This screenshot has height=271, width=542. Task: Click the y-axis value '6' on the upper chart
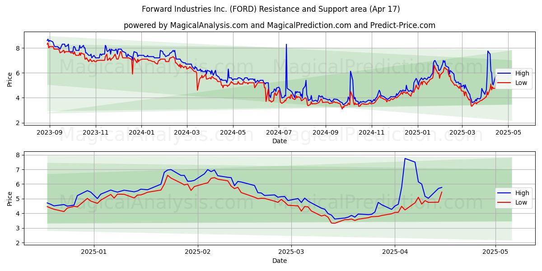[x=19, y=73]
